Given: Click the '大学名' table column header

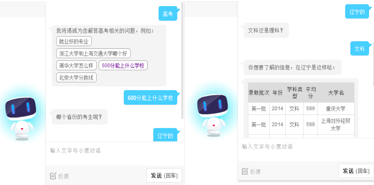Looking at the screenshot, I should pyautogui.click(x=336, y=93).
